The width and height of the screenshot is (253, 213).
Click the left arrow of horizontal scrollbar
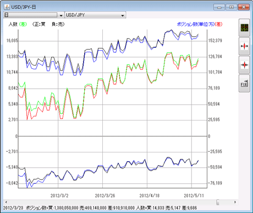point(6,202)
